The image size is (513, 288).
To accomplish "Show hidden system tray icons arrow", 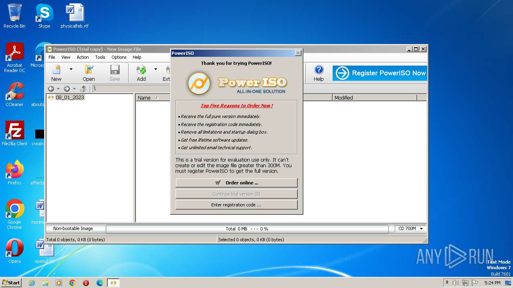I will (447, 283).
